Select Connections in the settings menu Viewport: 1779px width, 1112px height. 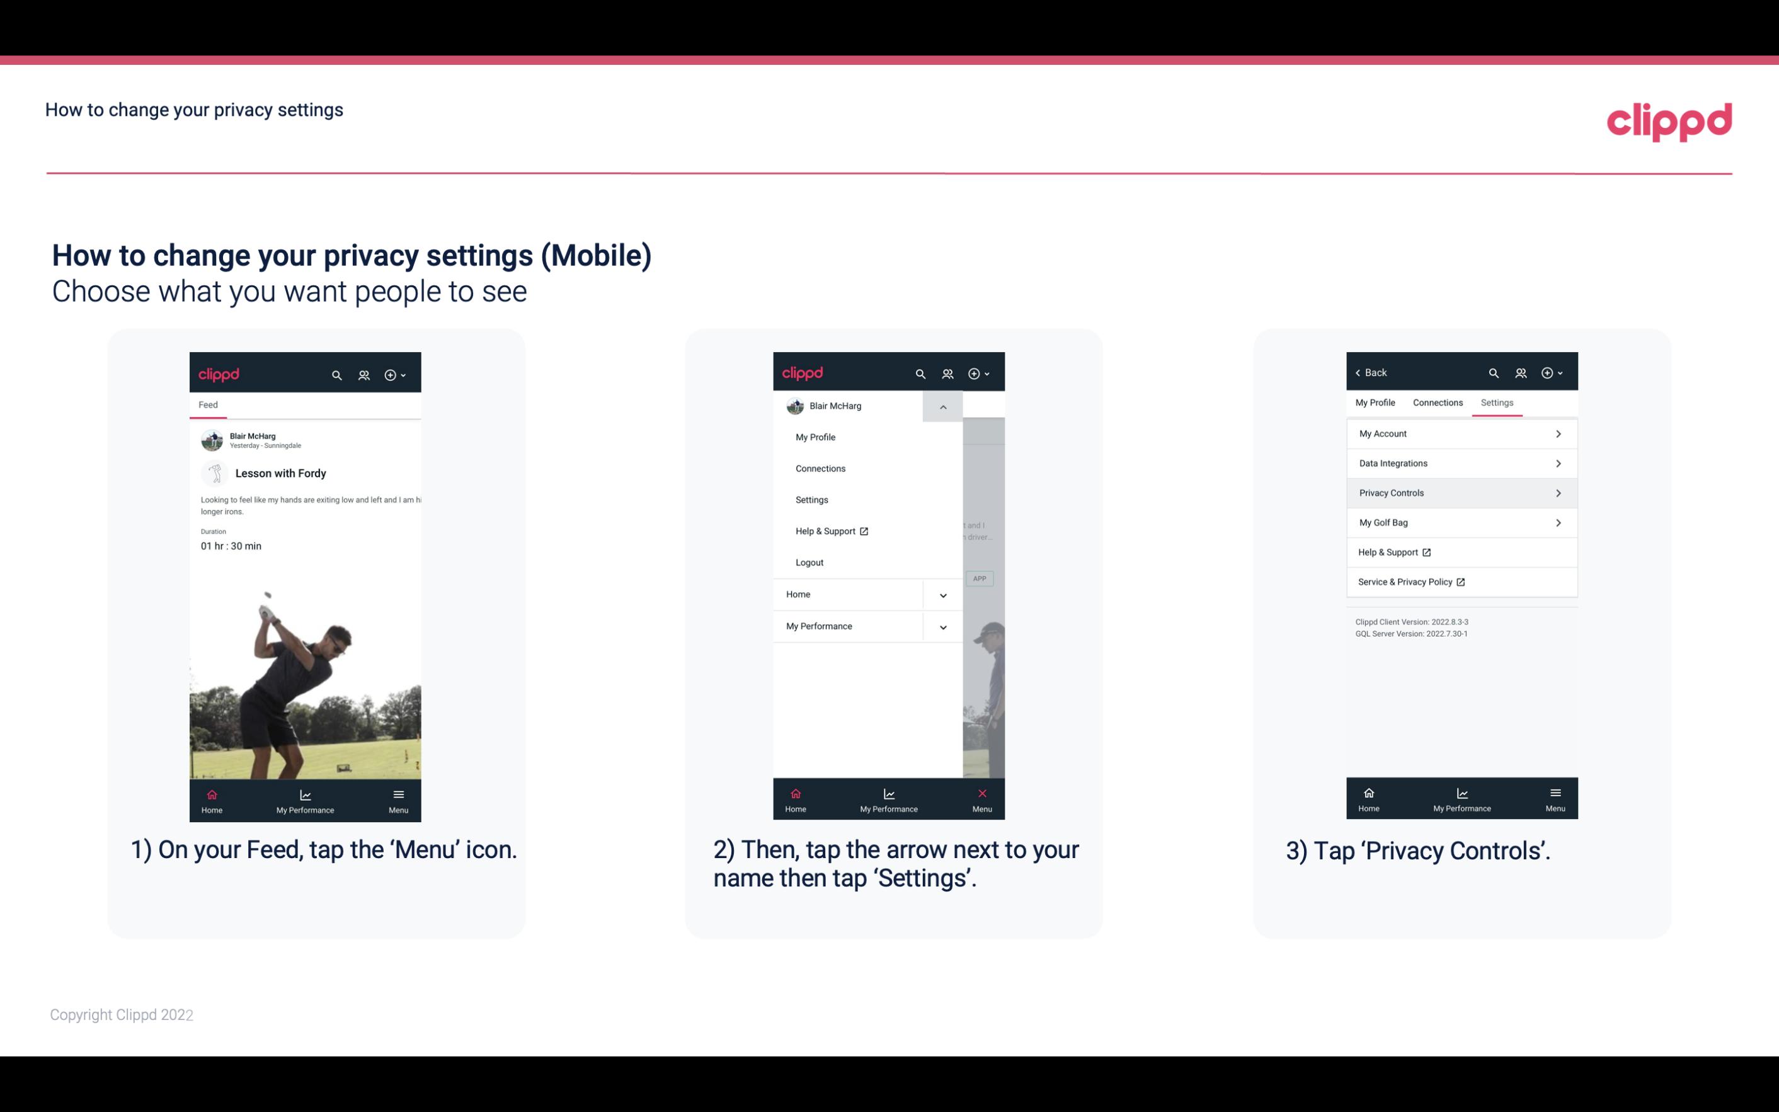[1437, 402]
